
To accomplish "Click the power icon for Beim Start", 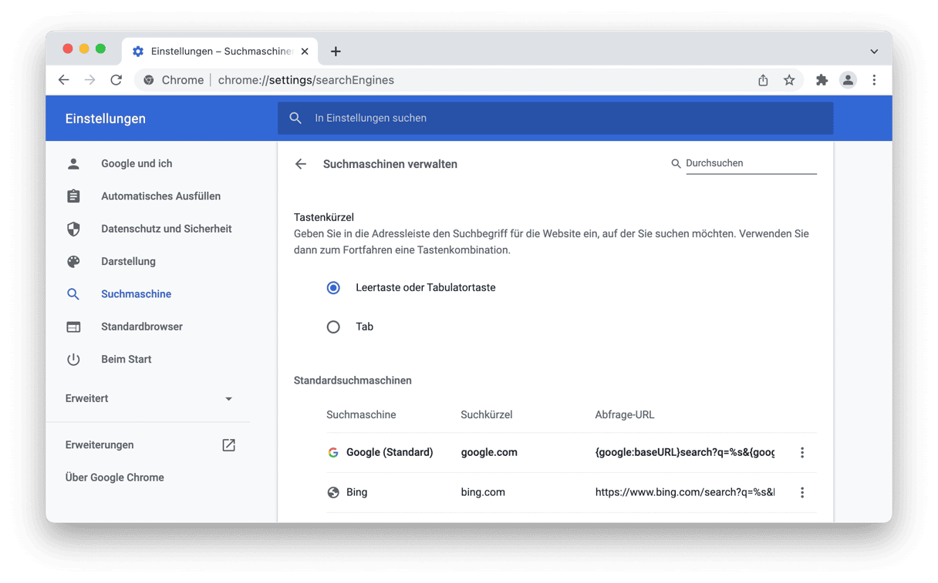I will click(73, 360).
